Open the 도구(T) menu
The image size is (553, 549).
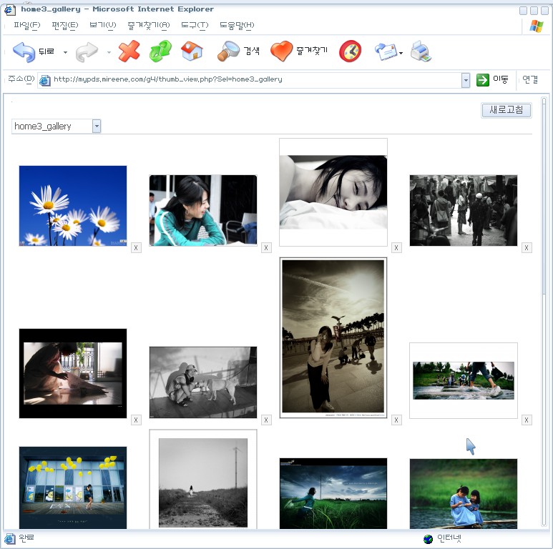(x=194, y=26)
